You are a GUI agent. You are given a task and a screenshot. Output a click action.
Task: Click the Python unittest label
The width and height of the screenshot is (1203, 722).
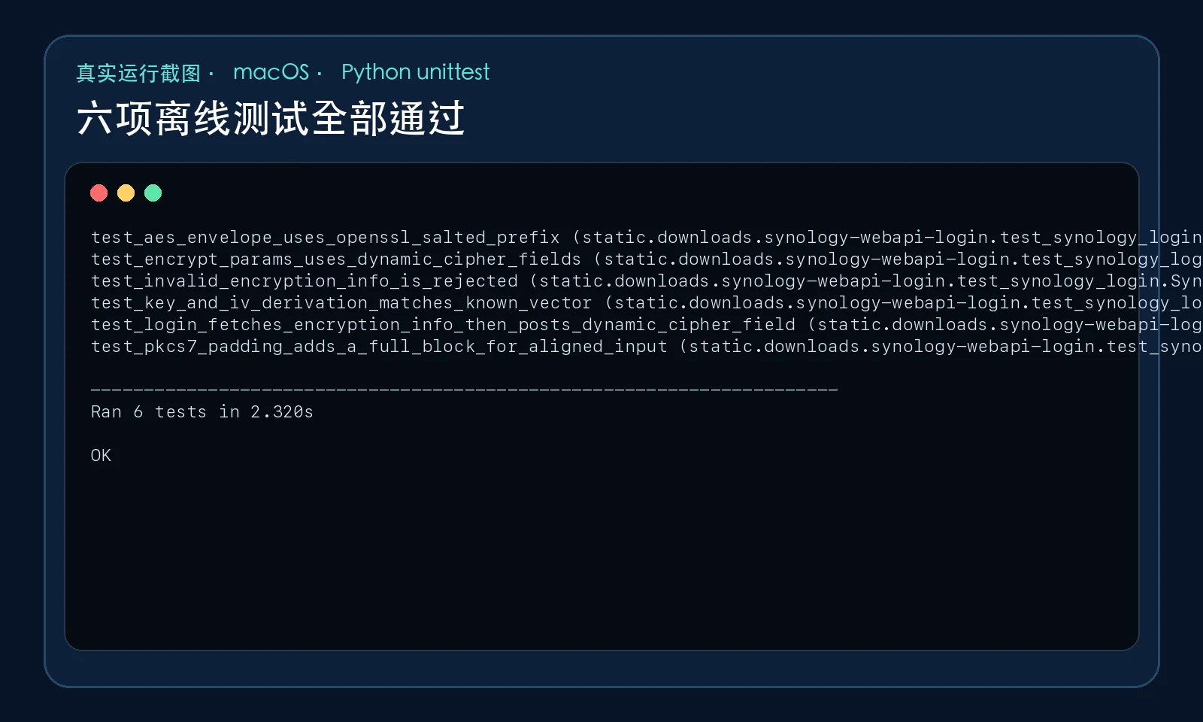coord(415,72)
